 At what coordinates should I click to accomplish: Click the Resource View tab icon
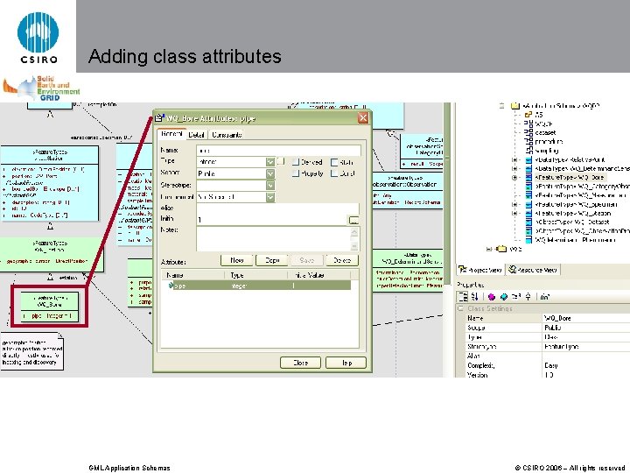pos(512,270)
